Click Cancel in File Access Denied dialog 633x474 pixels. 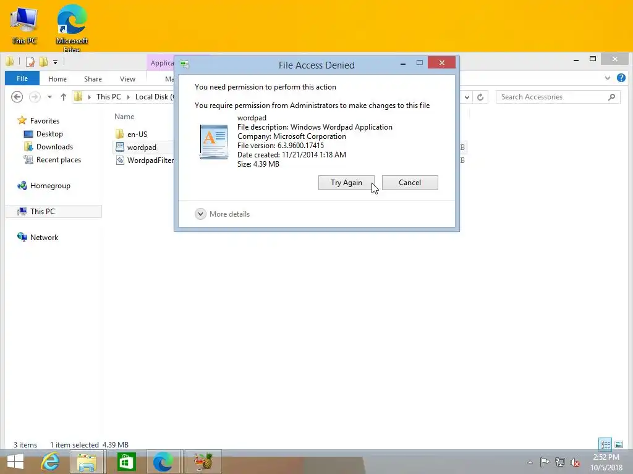click(x=410, y=183)
